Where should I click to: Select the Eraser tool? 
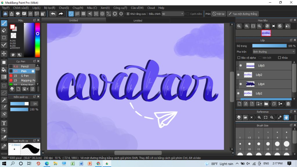(x=4, y=30)
